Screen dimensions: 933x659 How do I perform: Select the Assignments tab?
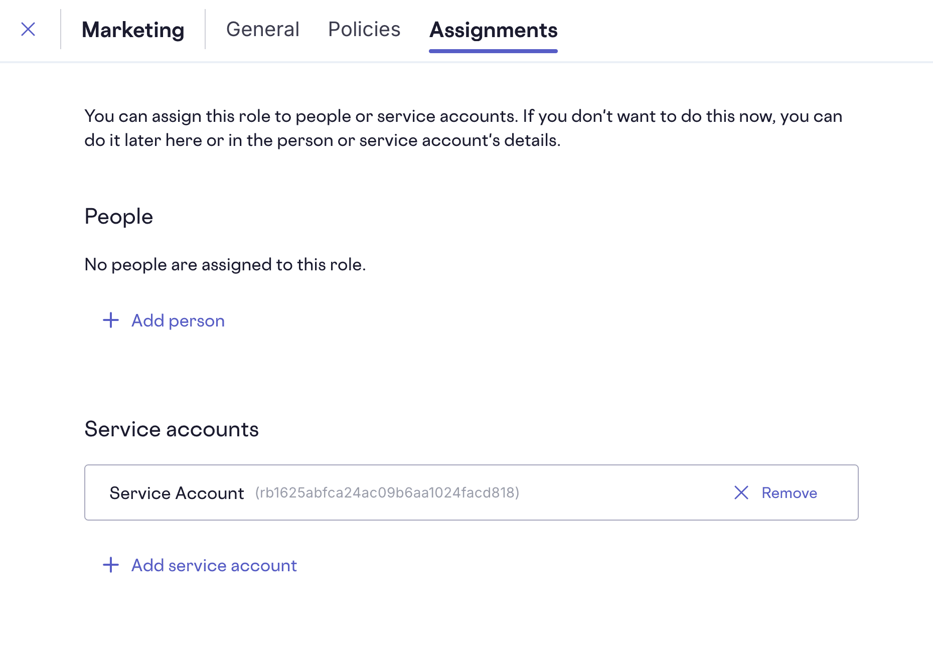coord(494,30)
